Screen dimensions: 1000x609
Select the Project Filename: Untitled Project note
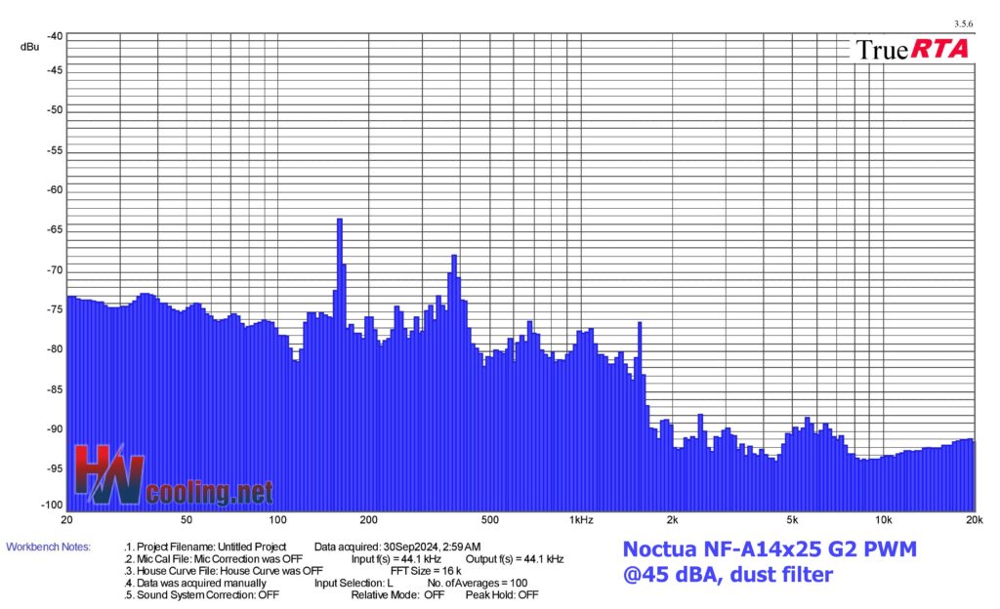(205, 548)
